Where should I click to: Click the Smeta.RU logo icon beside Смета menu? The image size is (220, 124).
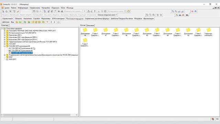pos(2,8)
